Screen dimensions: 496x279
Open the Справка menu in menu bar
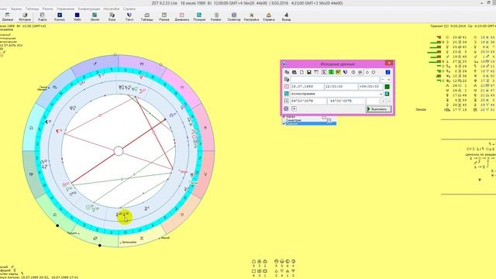[129, 9]
